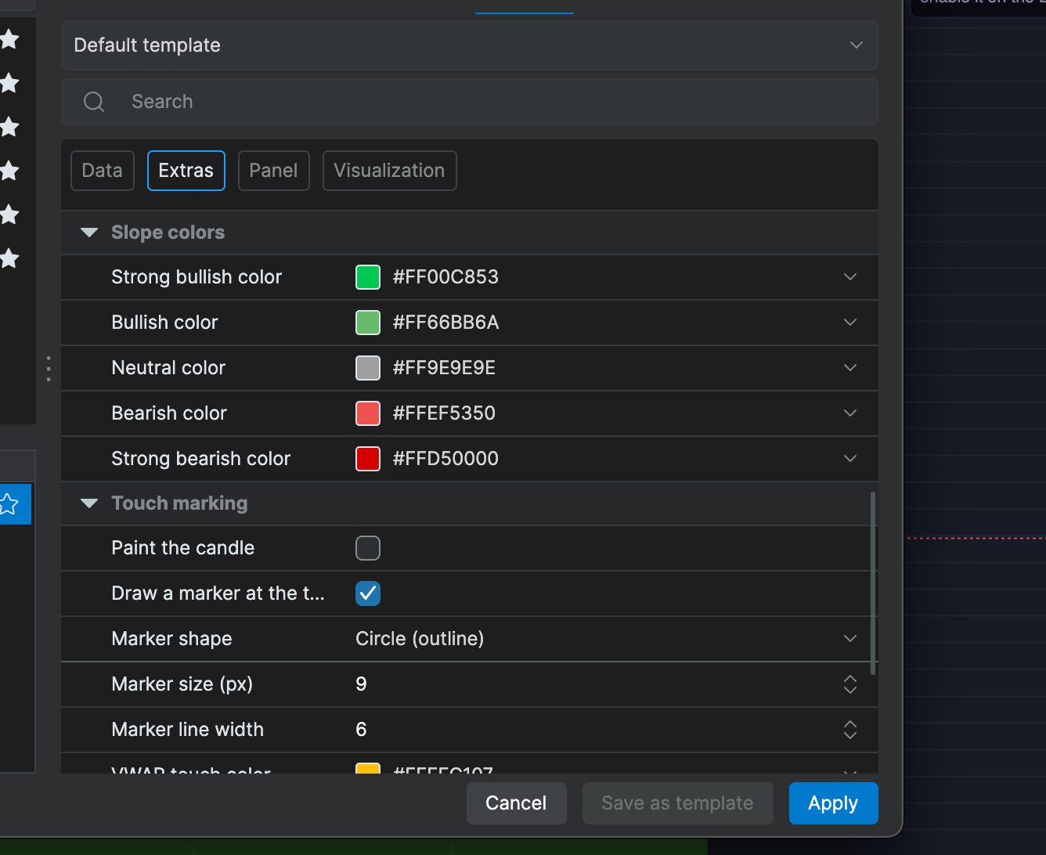Click the Bullish color swatch
Screen dimensions: 1046x855
point(368,323)
